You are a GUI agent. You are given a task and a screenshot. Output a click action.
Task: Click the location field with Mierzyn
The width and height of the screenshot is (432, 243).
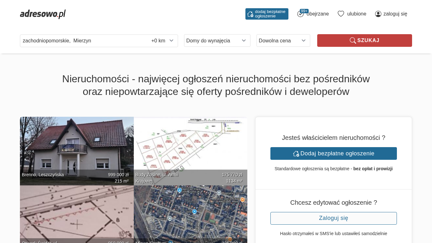pyautogui.click(x=82, y=40)
